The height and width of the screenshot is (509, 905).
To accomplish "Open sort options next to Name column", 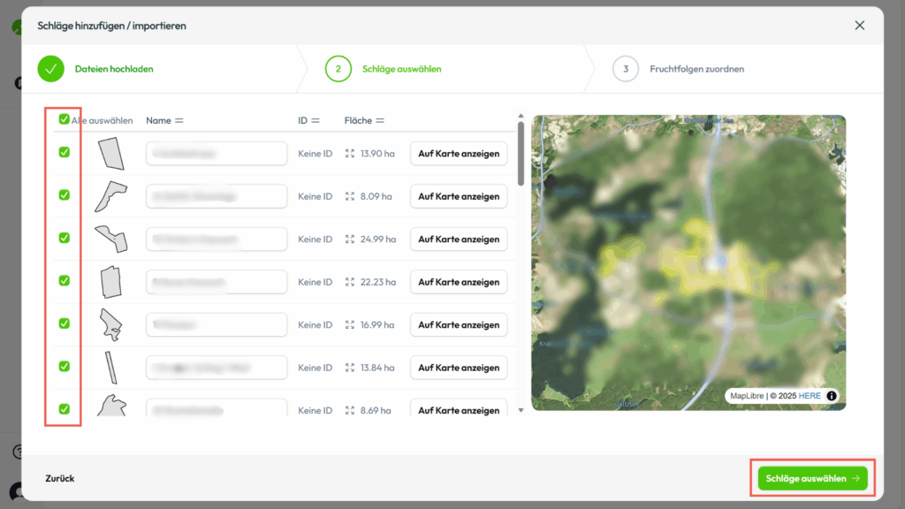I will [x=179, y=120].
